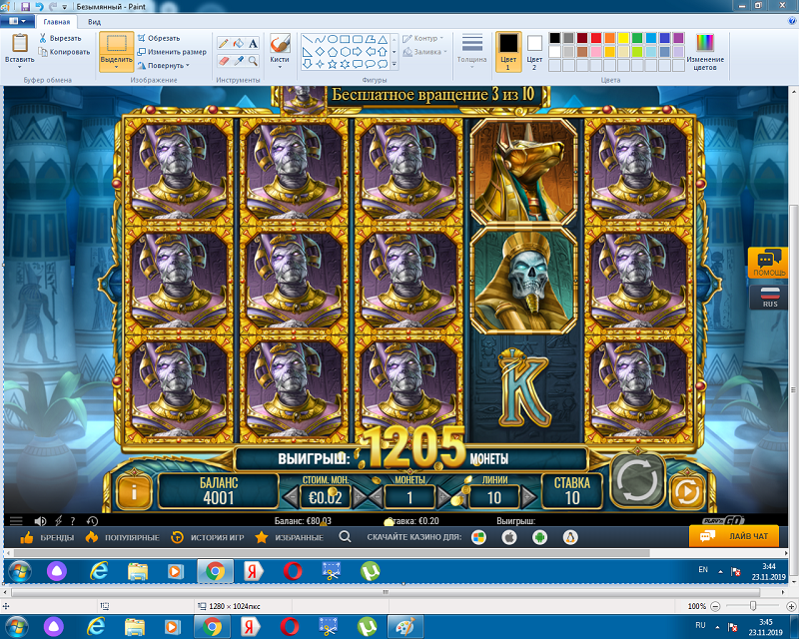799x639 pixels.
Task: Select the Magnifier tool
Action: click(253, 61)
